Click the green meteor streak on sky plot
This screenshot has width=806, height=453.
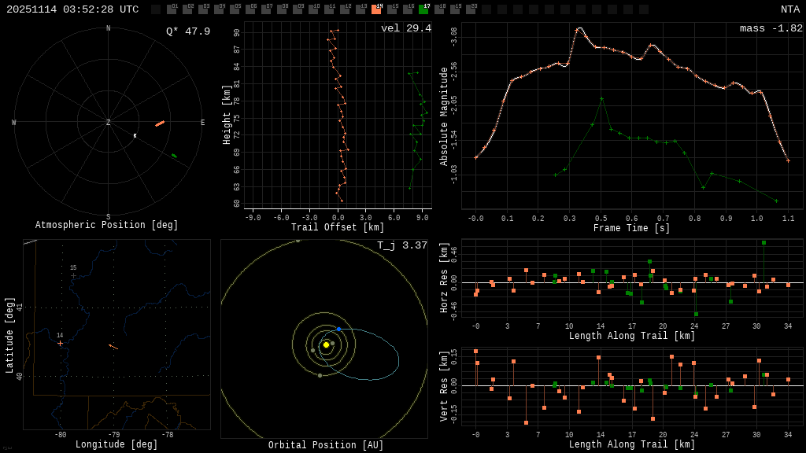click(174, 156)
